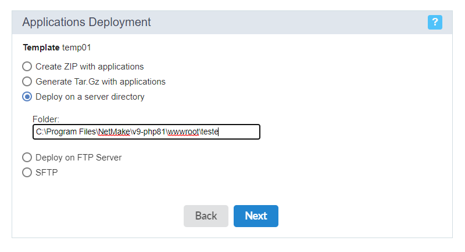Place cursor on underlined 'NetMake' in folder path

pos(114,132)
